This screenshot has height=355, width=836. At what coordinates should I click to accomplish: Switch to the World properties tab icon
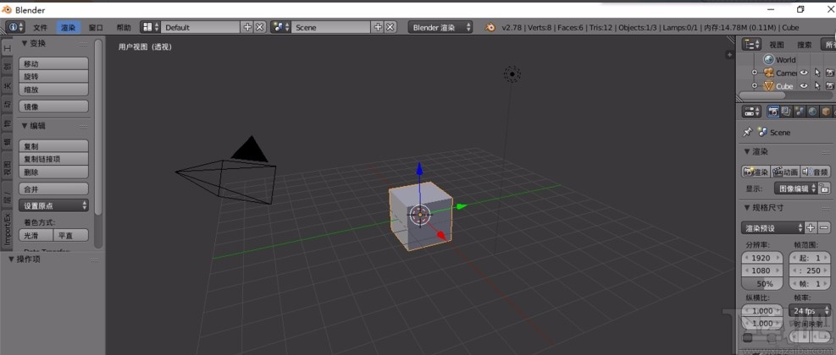click(812, 112)
